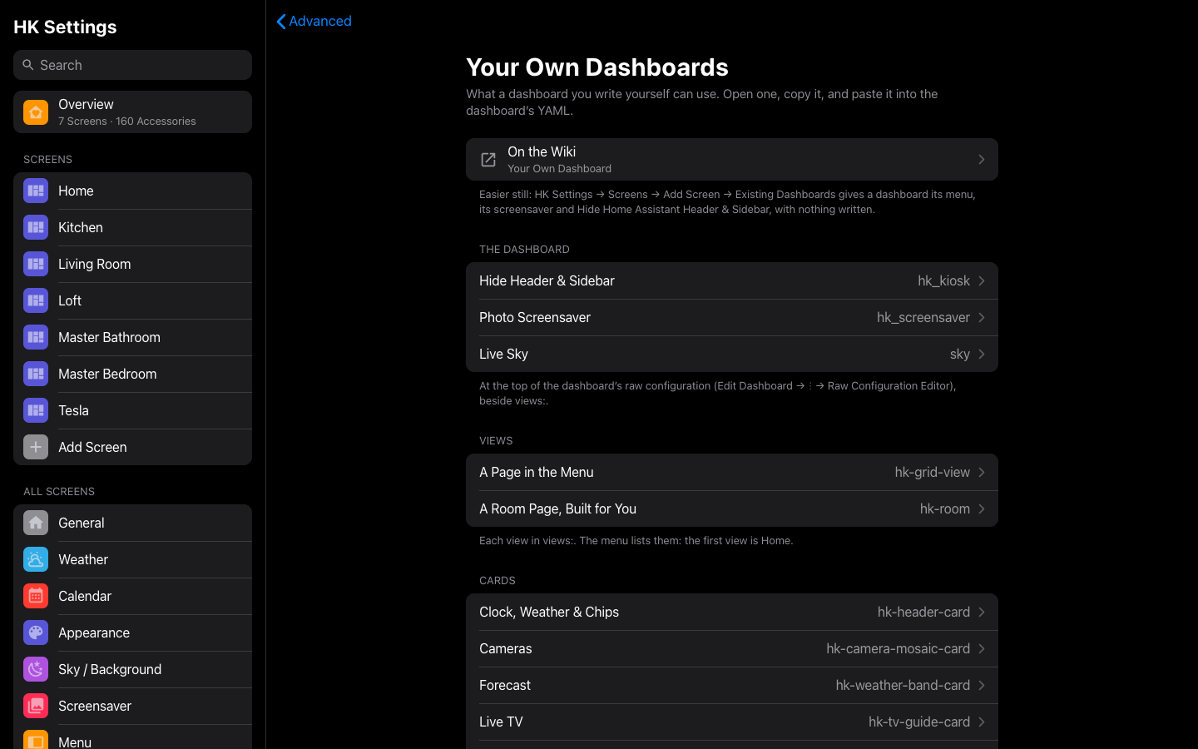Select Master Bathroom in the sidebar

pyautogui.click(x=132, y=337)
